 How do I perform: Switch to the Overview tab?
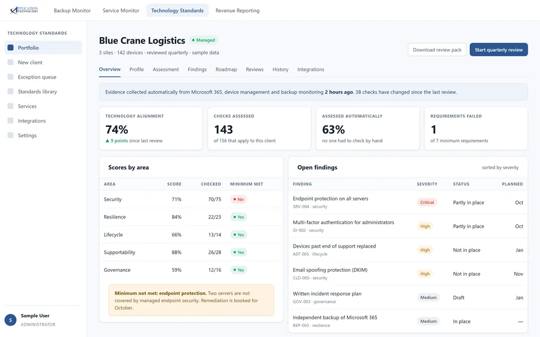pyautogui.click(x=110, y=70)
